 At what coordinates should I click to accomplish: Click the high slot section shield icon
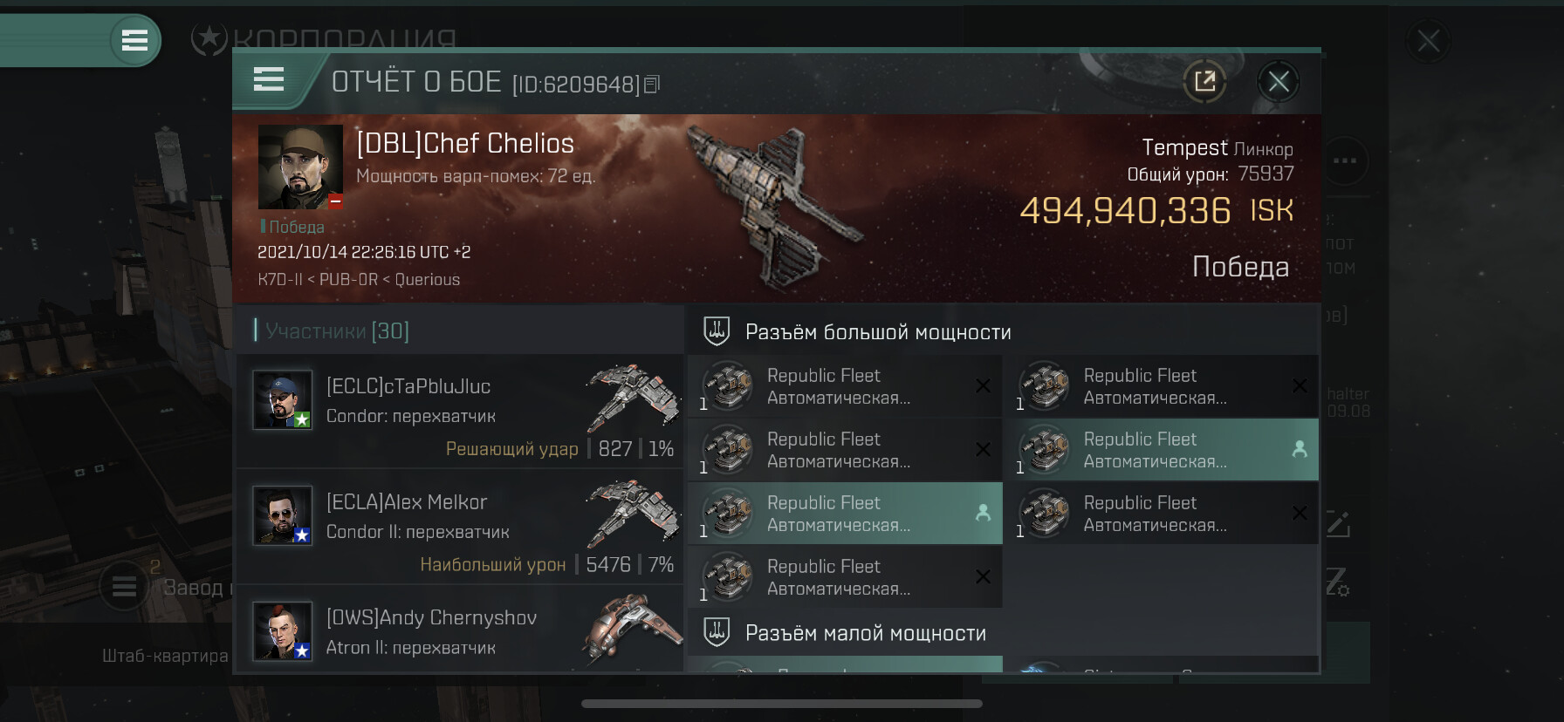[x=717, y=331]
